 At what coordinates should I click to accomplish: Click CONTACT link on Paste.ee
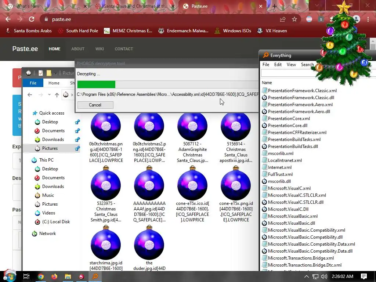(x=124, y=49)
